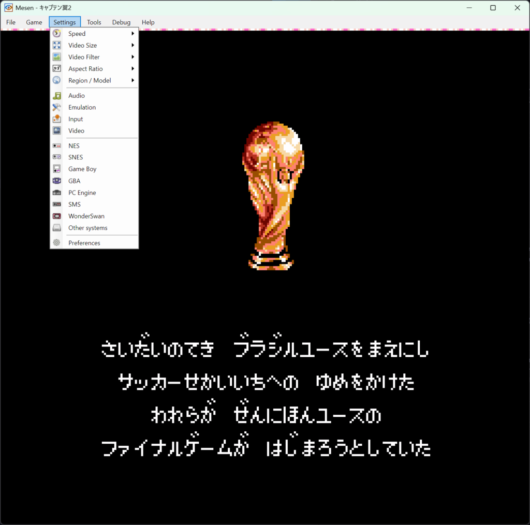The height and width of the screenshot is (525, 530).
Task: Open the Debug menu
Action: coord(121,22)
